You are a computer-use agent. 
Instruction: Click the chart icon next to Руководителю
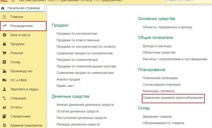click(4, 26)
